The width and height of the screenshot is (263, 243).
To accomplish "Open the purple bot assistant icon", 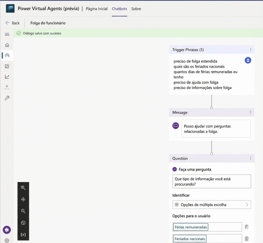I will pos(6,230).
